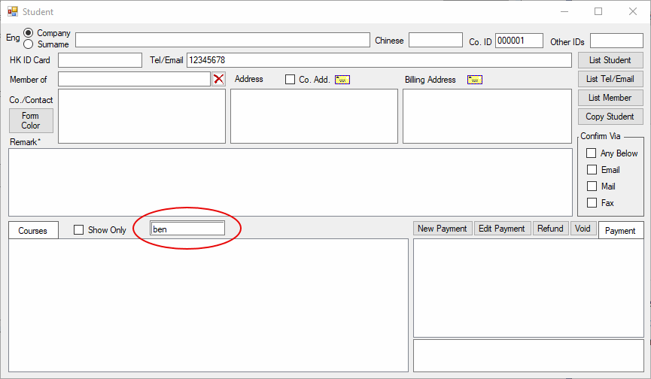Close the Student window
651x379 pixels.
pos(633,11)
